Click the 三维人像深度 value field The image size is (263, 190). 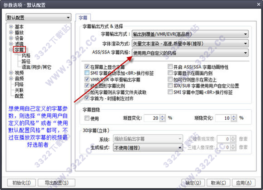[x=224, y=147]
